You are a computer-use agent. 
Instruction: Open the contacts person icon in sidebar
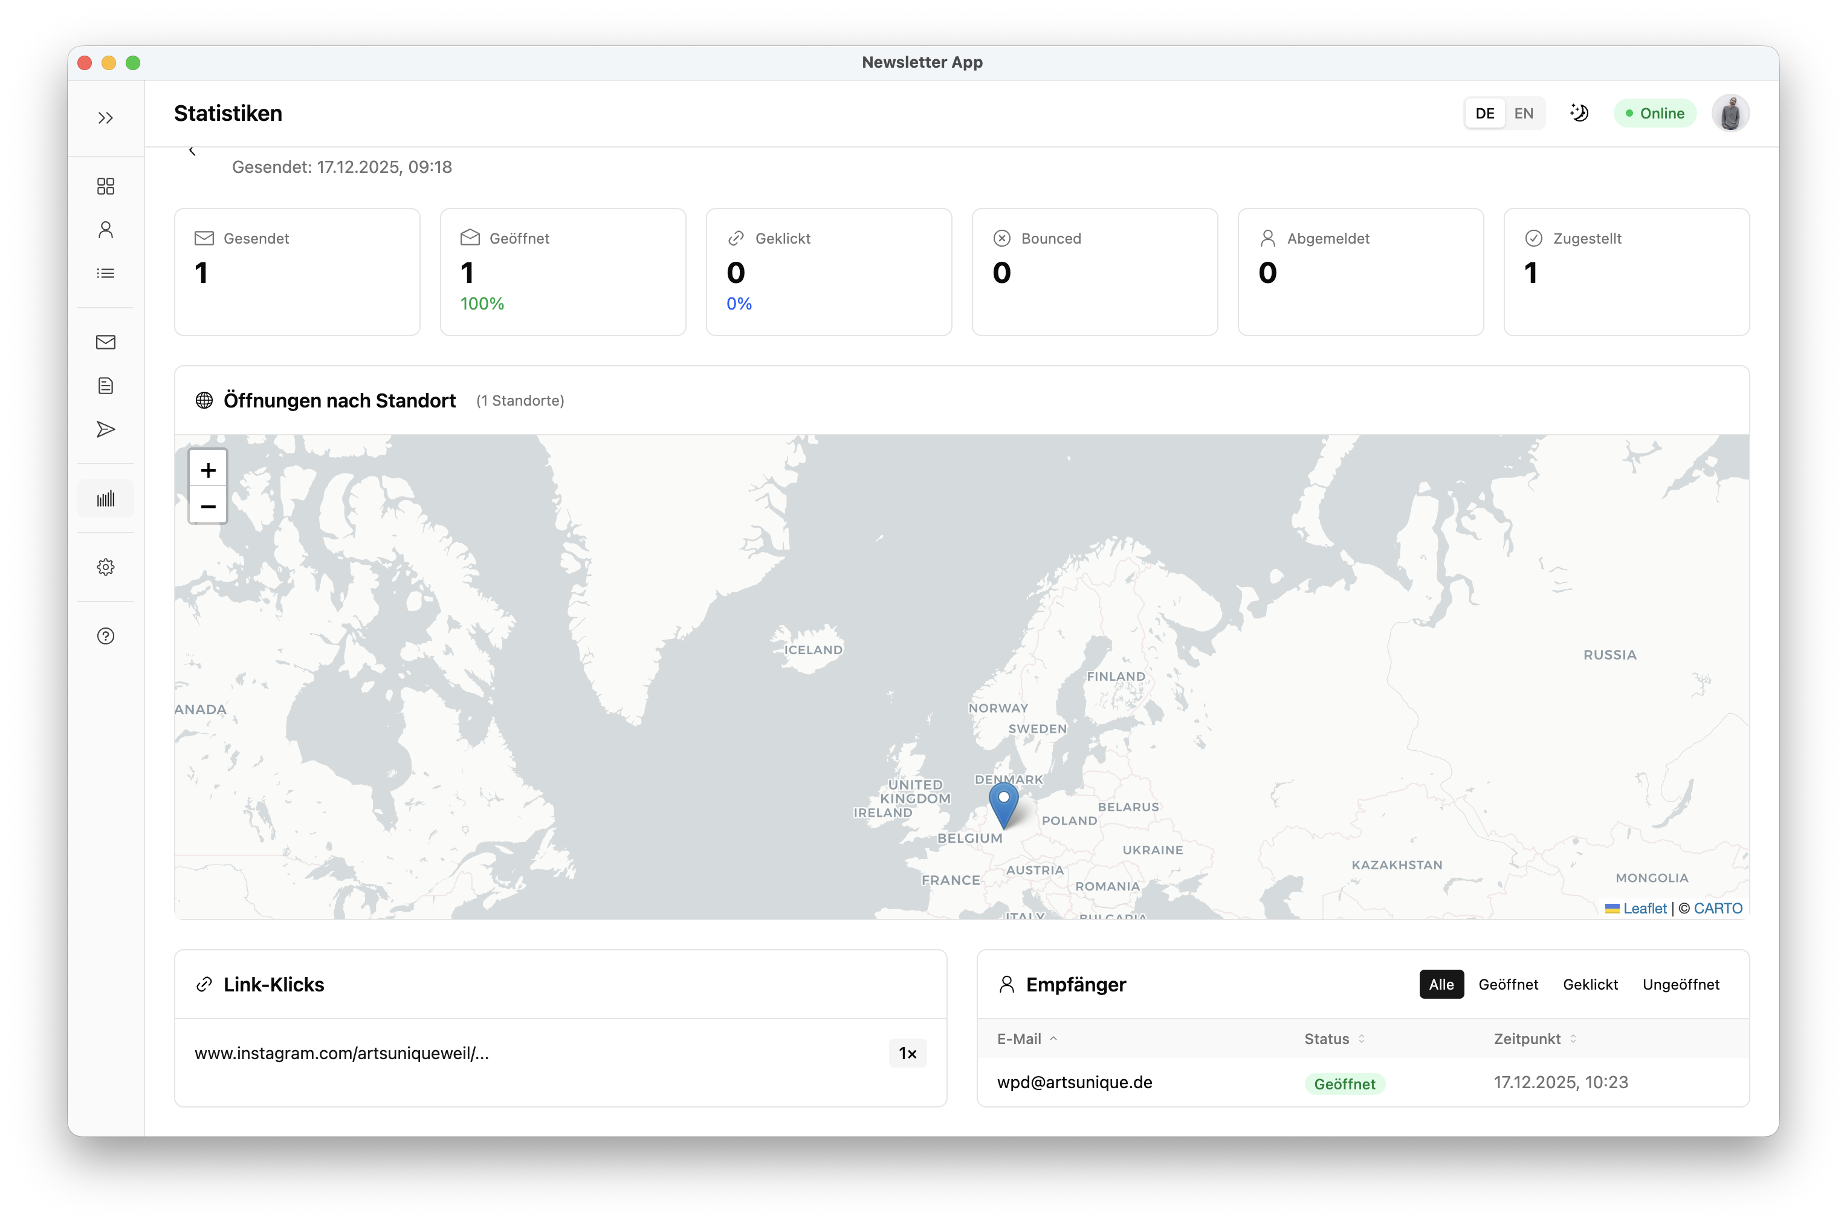point(106,230)
